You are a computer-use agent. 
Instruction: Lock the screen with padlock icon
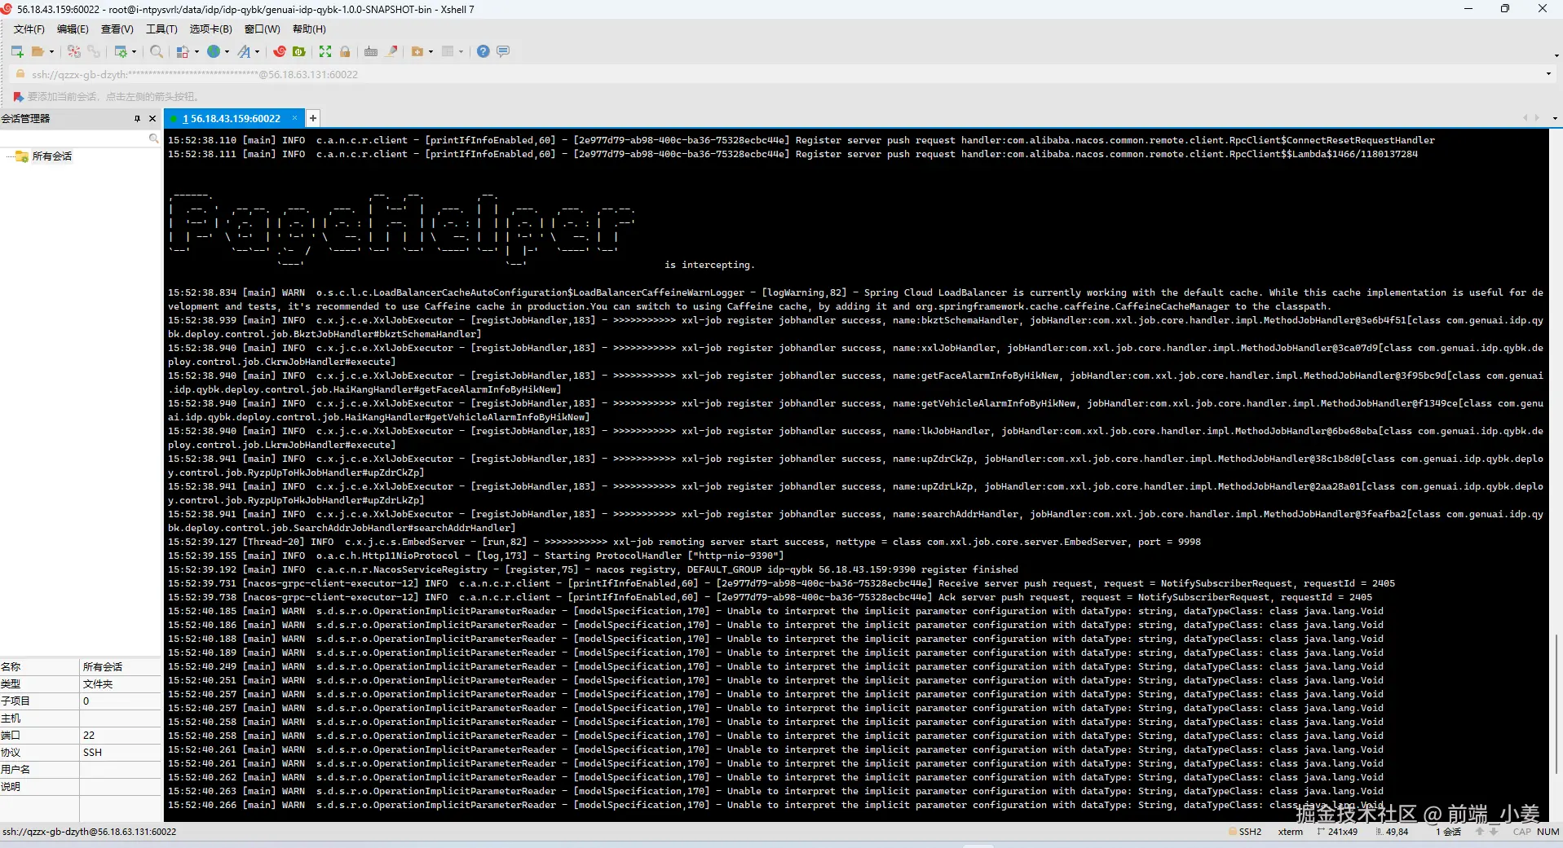345,51
